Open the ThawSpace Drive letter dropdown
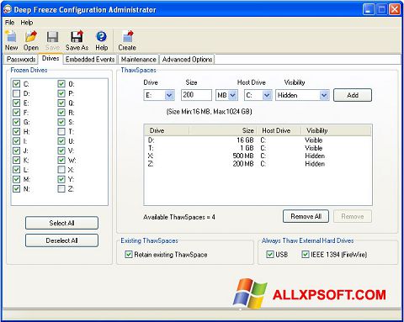Image resolution: width=404 pixels, height=322 pixels. point(169,95)
